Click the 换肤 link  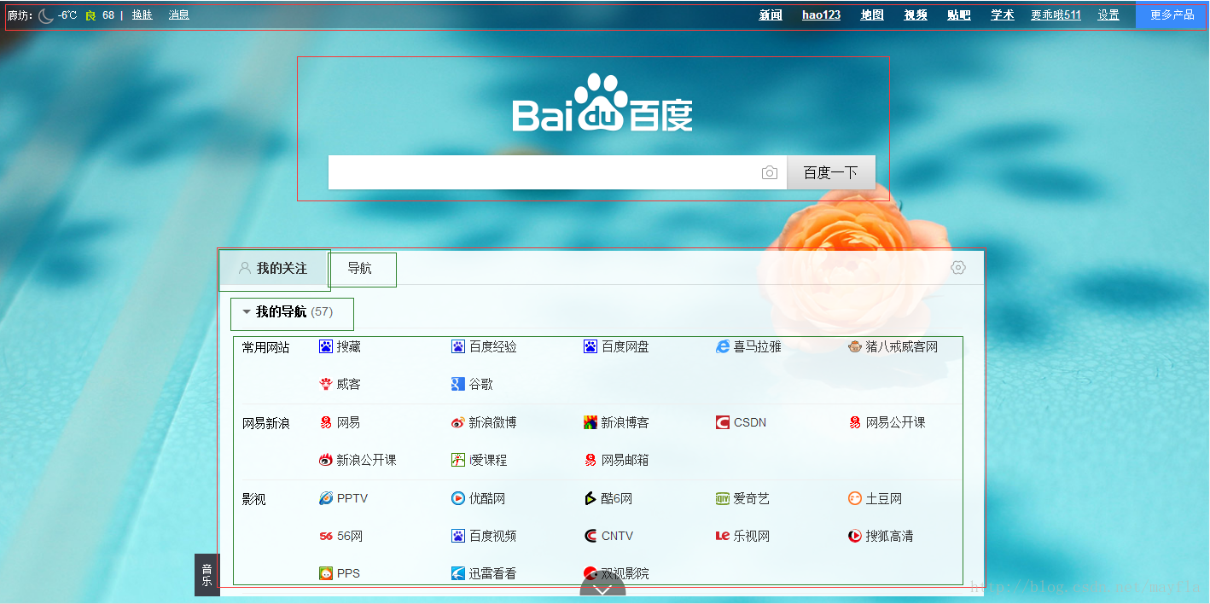(143, 15)
